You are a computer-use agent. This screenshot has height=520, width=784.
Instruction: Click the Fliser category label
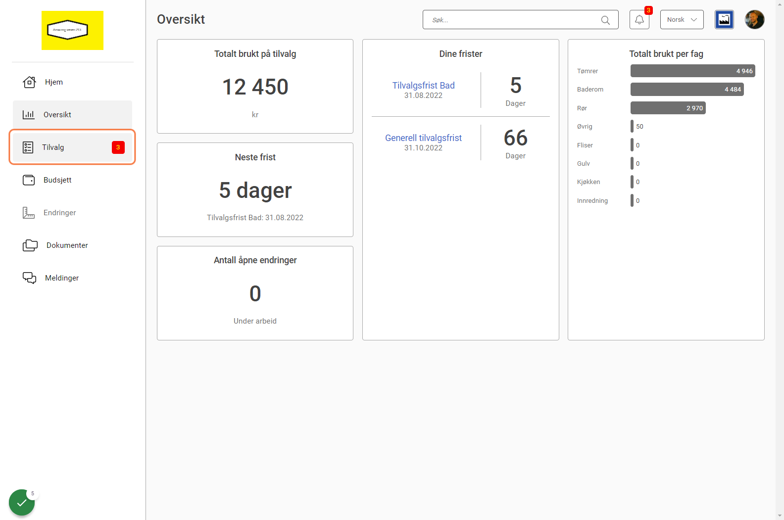click(585, 145)
